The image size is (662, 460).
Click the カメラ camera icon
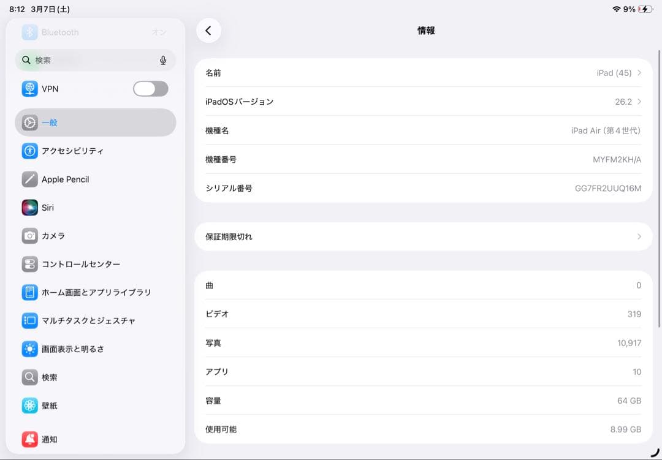coord(29,236)
